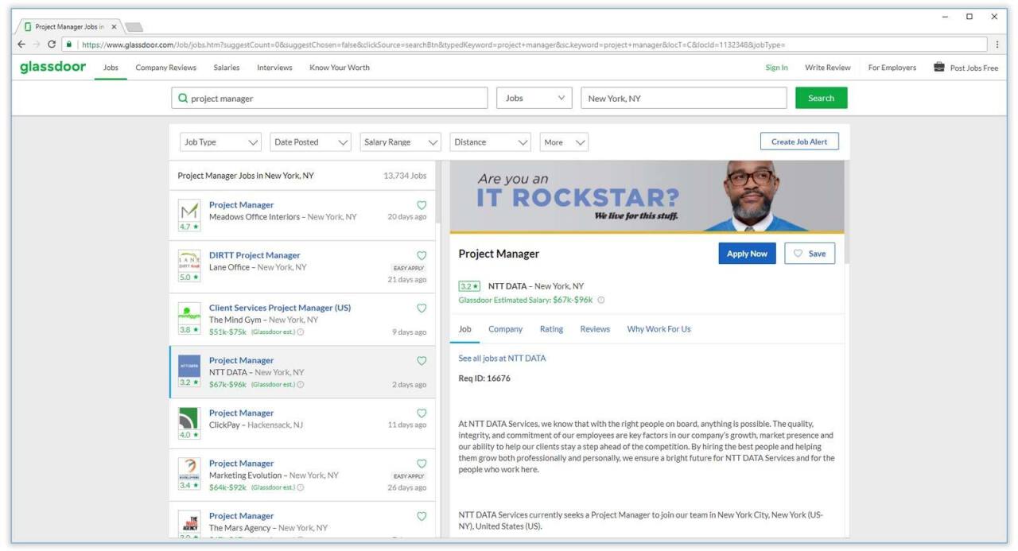Click info icon next to The Mind Gym salary
The height and width of the screenshot is (551, 1018).
point(301,332)
